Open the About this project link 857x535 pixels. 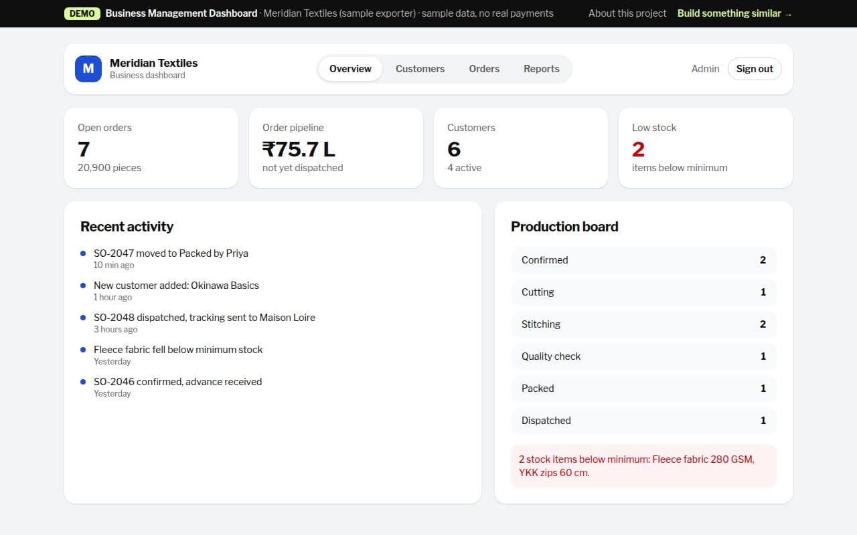point(627,13)
